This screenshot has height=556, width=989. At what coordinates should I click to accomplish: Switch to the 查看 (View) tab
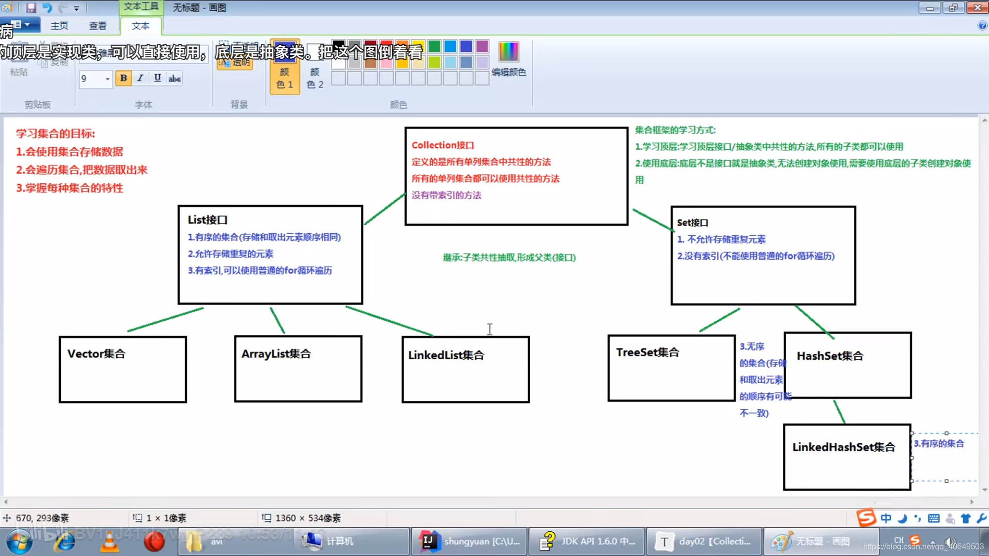(97, 26)
